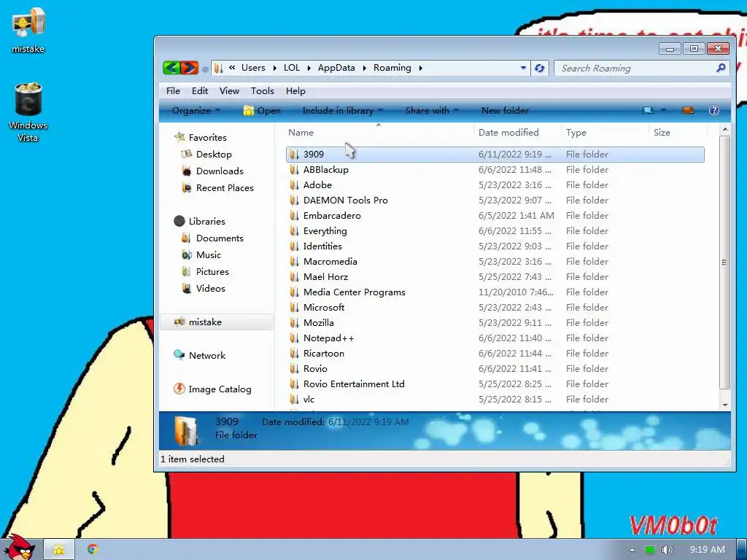This screenshot has height=560, width=747.
Task: Open the Organize dropdown
Action: coord(196,111)
